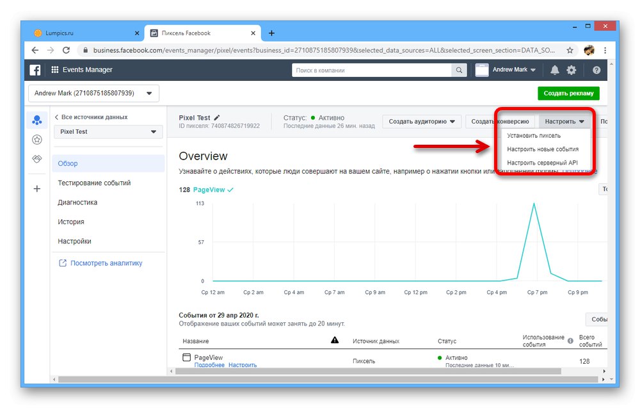
Task: Open the Chrome three-dot menu
Action: pos(605,50)
